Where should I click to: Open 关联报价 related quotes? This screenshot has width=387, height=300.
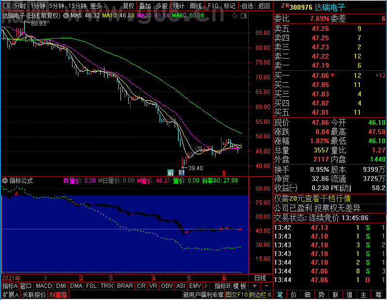click(34, 295)
